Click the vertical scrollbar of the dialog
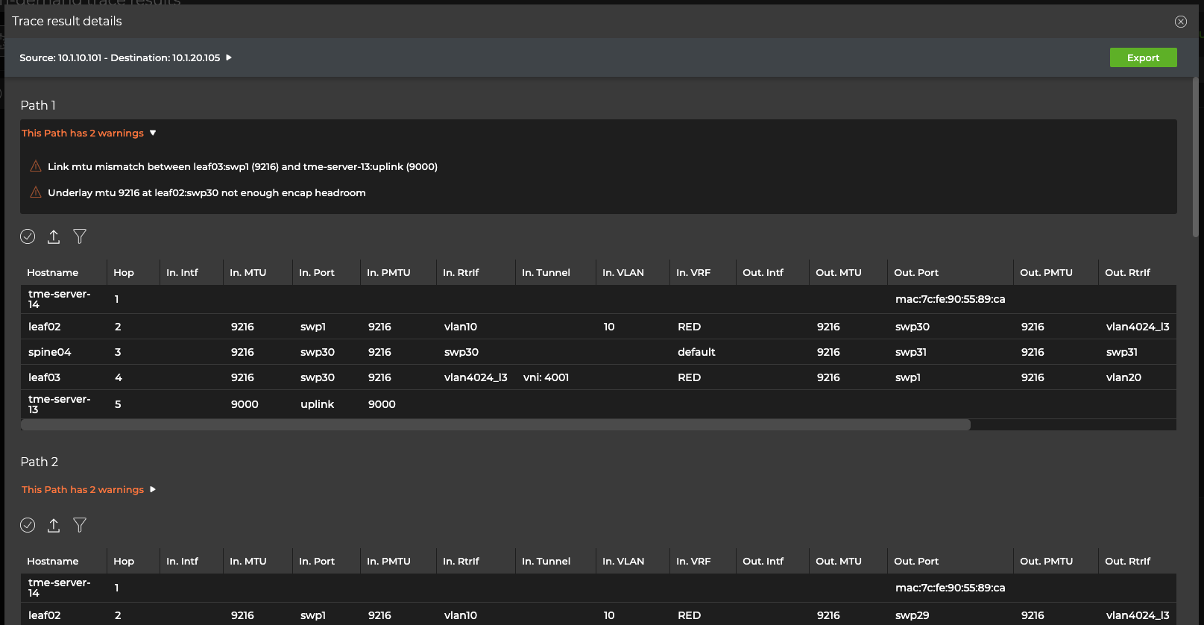The height and width of the screenshot is (625, 1204). (x=1196, y=157)
